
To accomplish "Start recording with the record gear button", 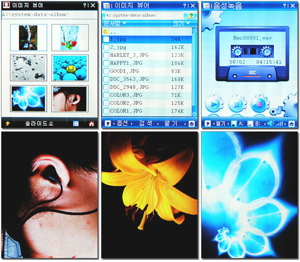I will coord(259,104).
